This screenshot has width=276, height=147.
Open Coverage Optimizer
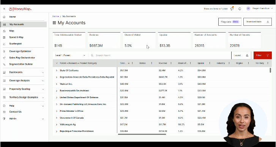[20, 52]
